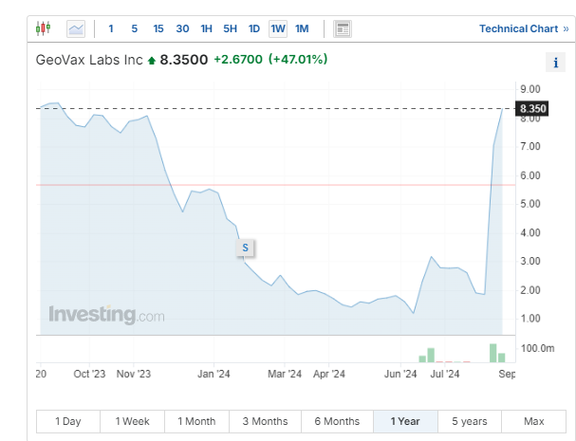Set interval to 1 minute

(111, 28)
